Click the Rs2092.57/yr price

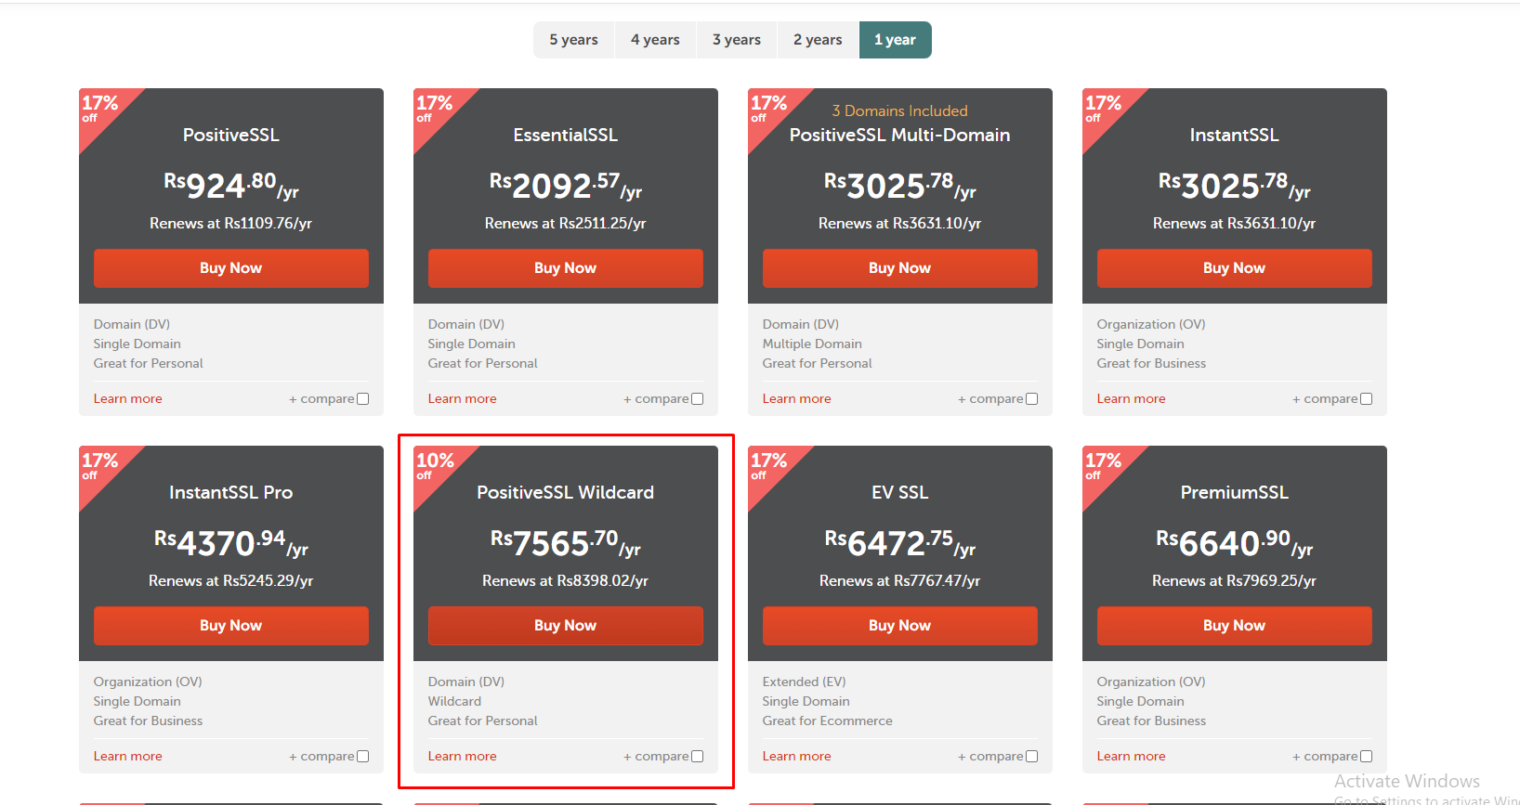click(x=566, y=186)
